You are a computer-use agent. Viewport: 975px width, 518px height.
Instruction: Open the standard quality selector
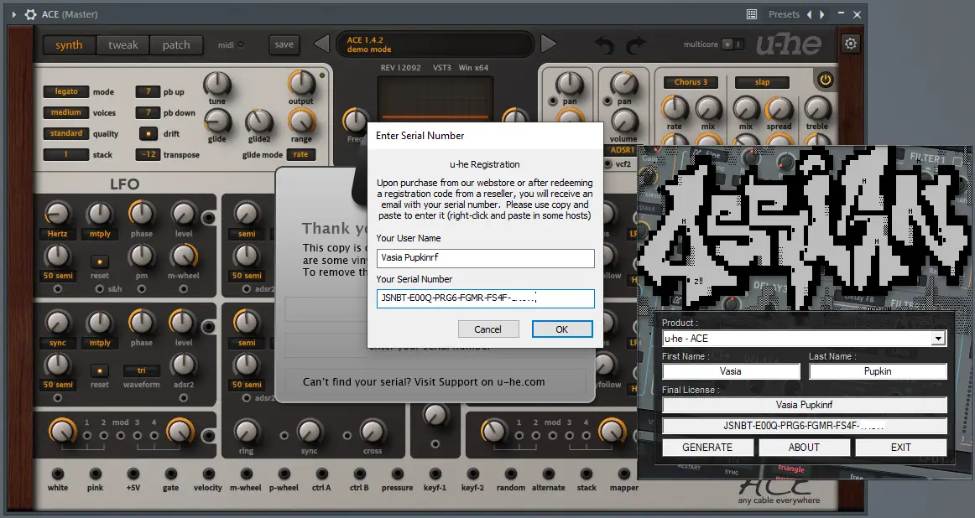click(66, 133)
